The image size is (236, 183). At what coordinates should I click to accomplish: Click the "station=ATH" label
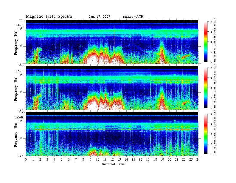pos(133,17)
